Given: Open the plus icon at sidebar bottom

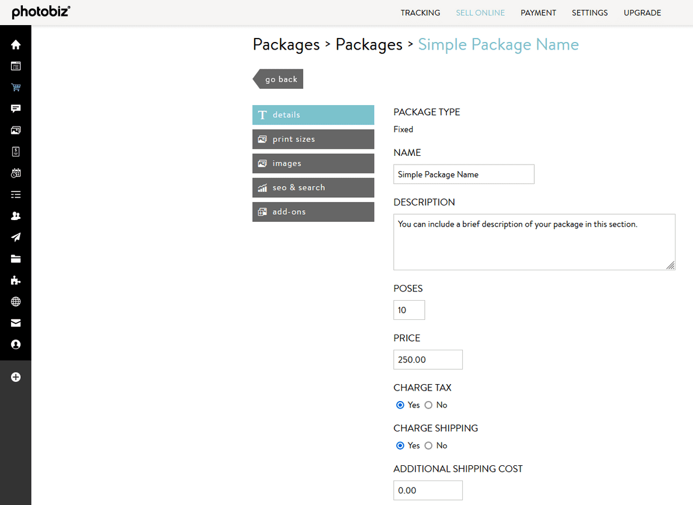Looking at the screenshot, I should (15, 377).
